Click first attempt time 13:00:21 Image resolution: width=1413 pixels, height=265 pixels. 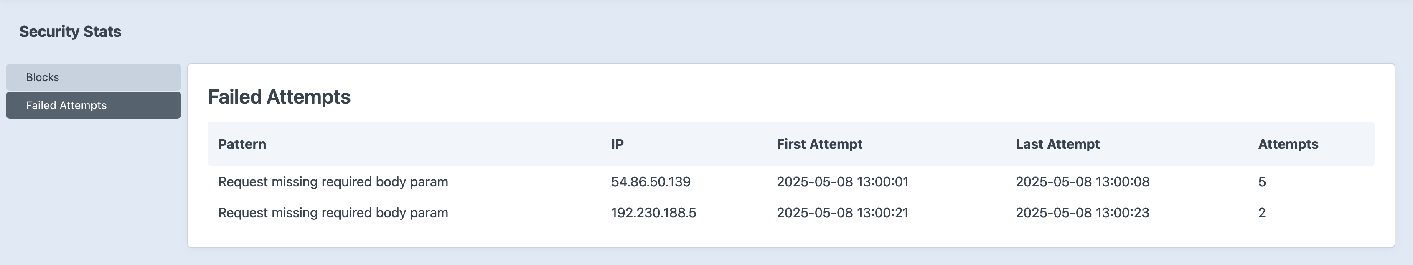click(843, 213)
